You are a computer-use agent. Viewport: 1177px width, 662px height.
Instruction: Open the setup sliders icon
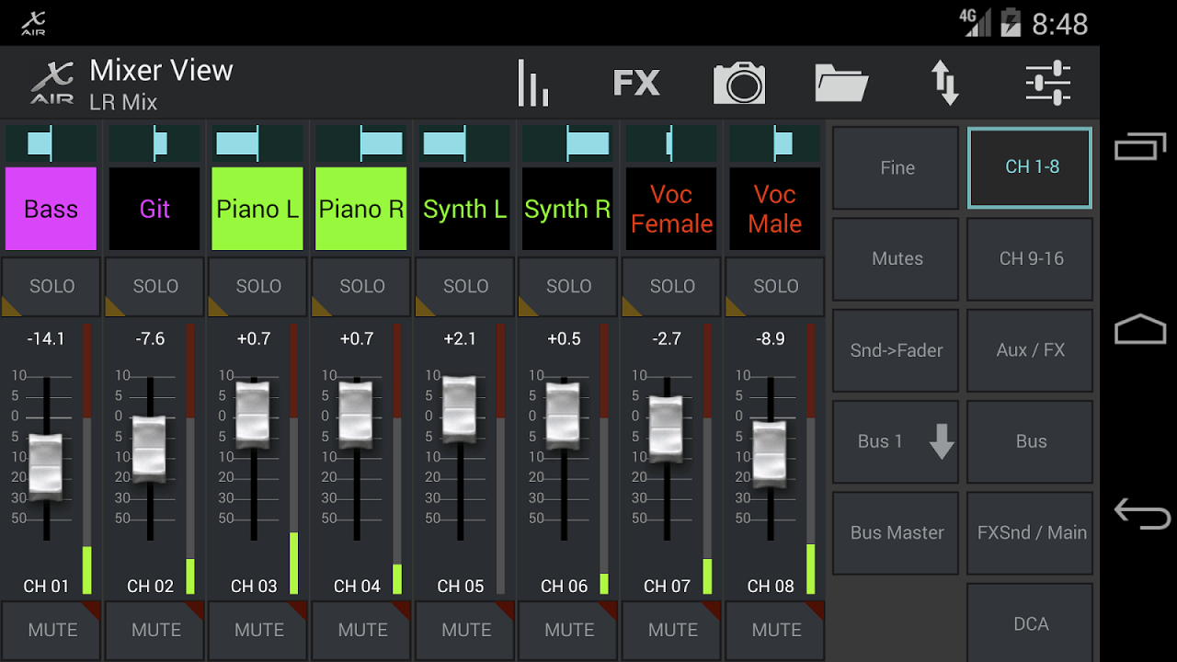[x=1048, y=82]
